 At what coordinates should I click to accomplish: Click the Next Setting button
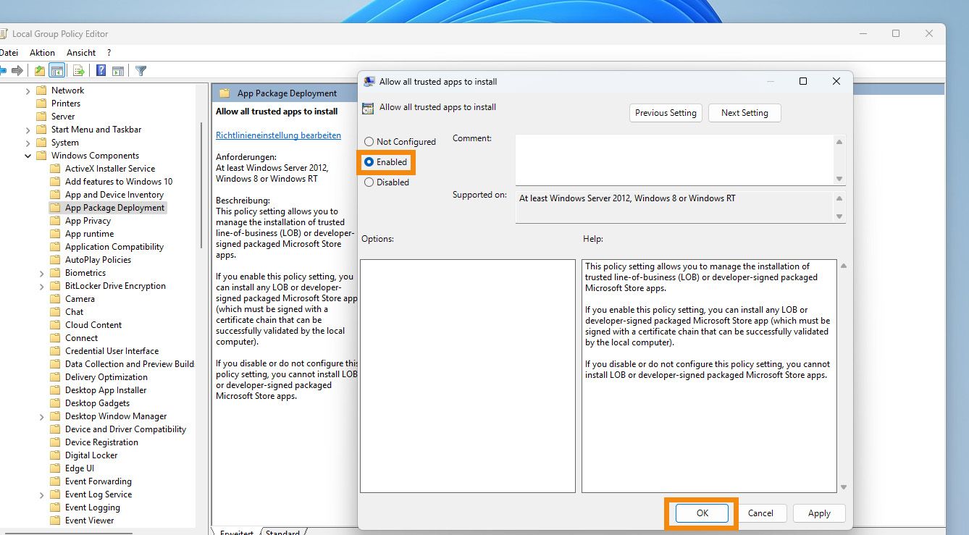[744, 113]
